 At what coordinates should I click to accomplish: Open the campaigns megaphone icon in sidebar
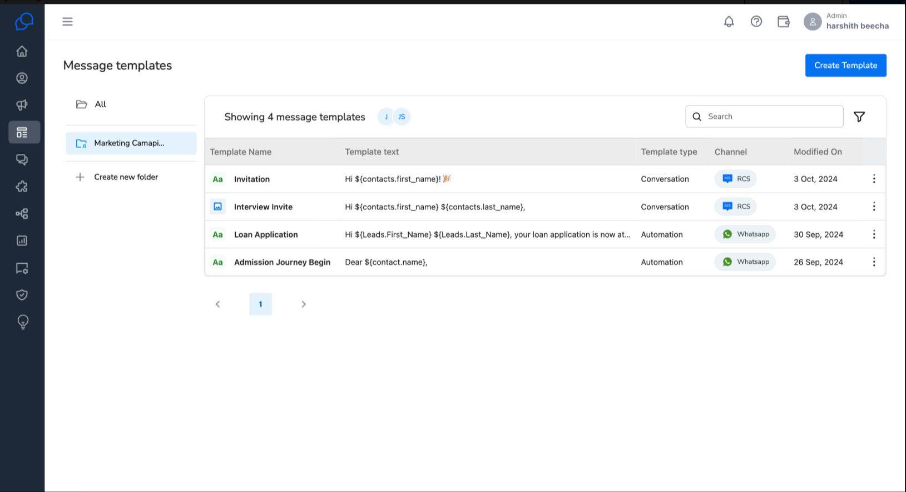22,105
